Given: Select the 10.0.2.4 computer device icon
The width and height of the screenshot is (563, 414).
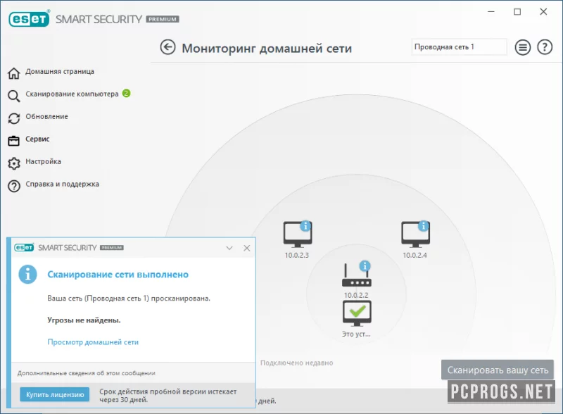Looking at the screenshot, I should 415,234.
